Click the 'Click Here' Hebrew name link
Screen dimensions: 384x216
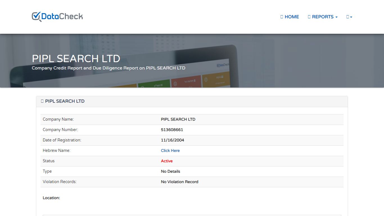[x=170, y=150]
